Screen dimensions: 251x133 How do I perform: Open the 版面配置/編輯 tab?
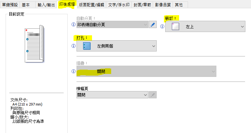(91, 5)
